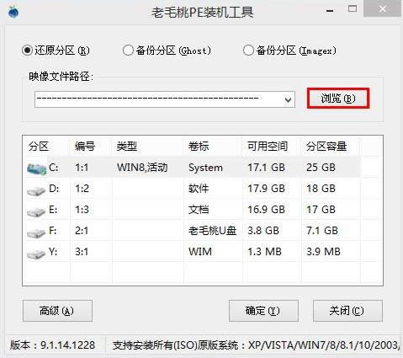Expand the image file path dropdown arrow

[x=288, y=99]
